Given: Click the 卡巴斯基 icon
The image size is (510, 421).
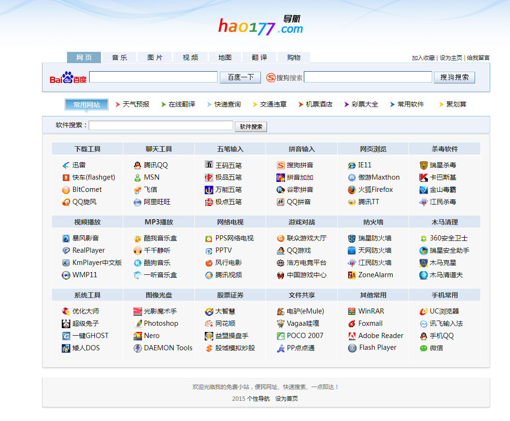Looking at the screenshot, I should tap(423, 178).
